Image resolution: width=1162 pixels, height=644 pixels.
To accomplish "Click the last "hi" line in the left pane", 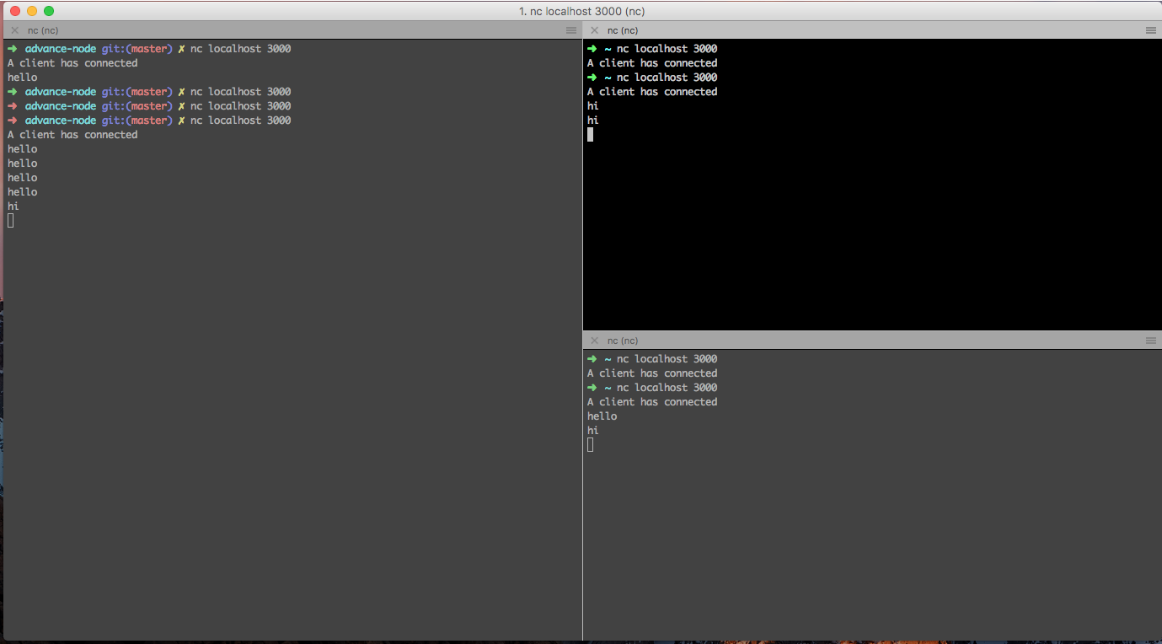I will click(x=13, y=207).
